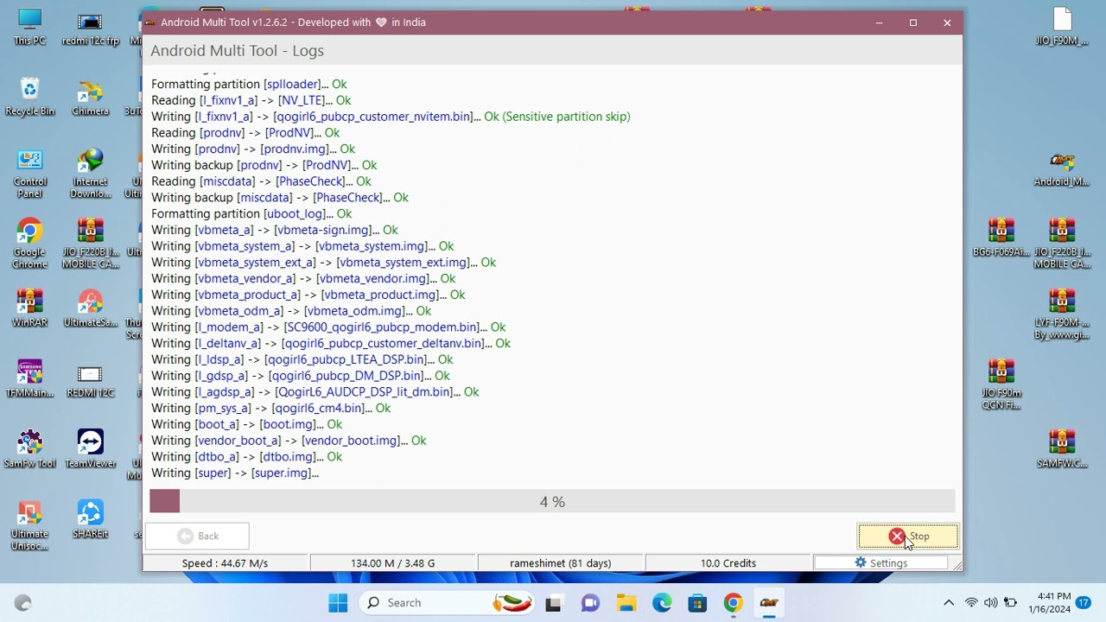The image size is (1106, 622).
Task: Open Ultimate Unisoc desktop shortcut
Action: [30, 525]
